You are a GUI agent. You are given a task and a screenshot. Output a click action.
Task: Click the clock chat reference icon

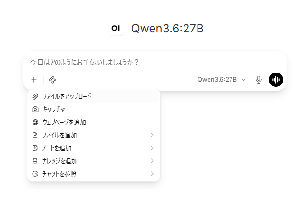(35, 174)
